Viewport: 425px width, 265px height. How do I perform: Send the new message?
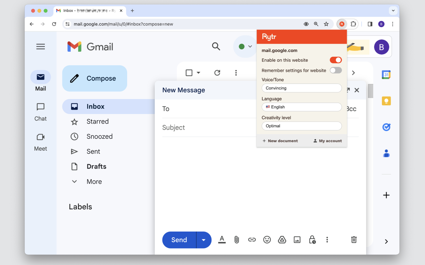pyautogui.click(x=179, y=239)
